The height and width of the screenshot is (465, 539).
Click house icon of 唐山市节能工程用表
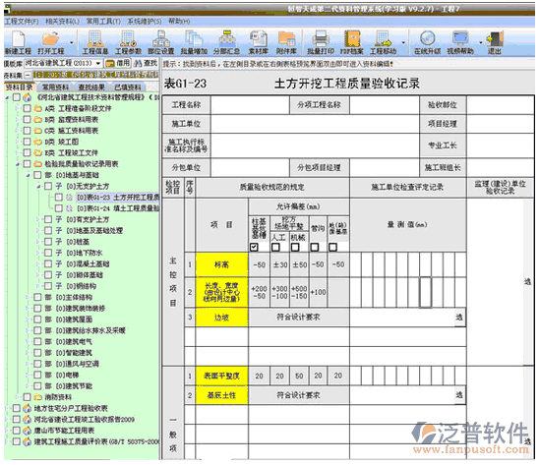coord(28,431)
